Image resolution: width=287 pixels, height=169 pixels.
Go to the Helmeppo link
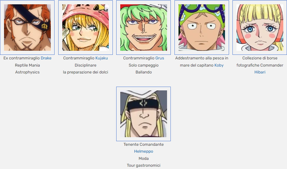(143, 151)
